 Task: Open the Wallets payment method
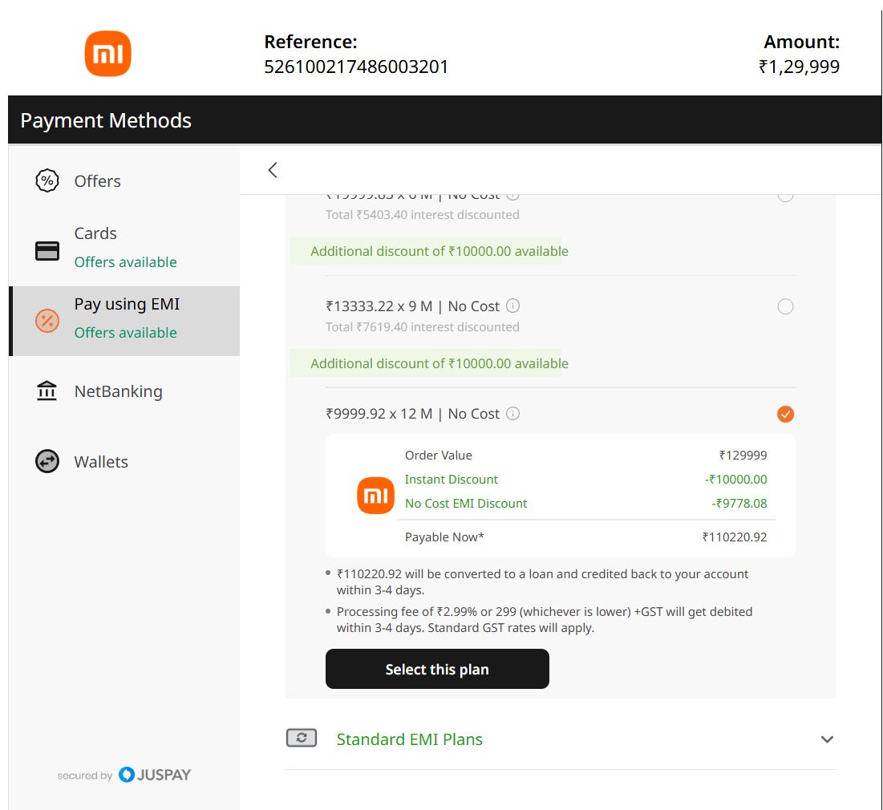click(124, 461)
